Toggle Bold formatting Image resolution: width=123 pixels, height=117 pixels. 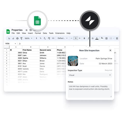click(x=84, y=38)
